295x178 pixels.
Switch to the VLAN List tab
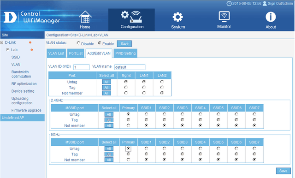pyautogui.click(x=56, y=53)
